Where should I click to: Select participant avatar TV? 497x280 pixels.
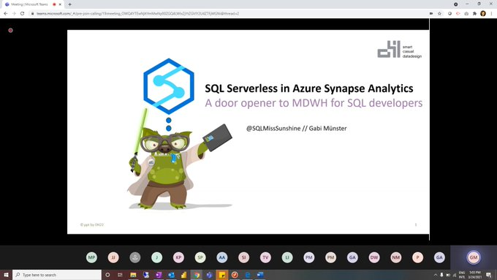coord(265,257)
